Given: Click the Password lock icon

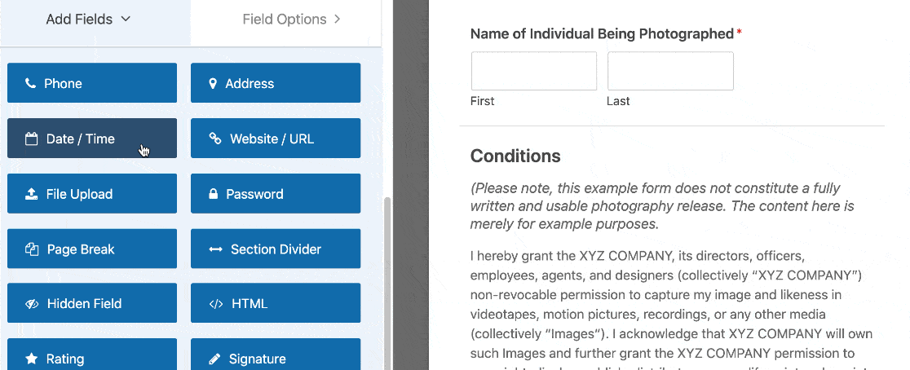Looking at the screenshot, I should click(x=214, y=194).
